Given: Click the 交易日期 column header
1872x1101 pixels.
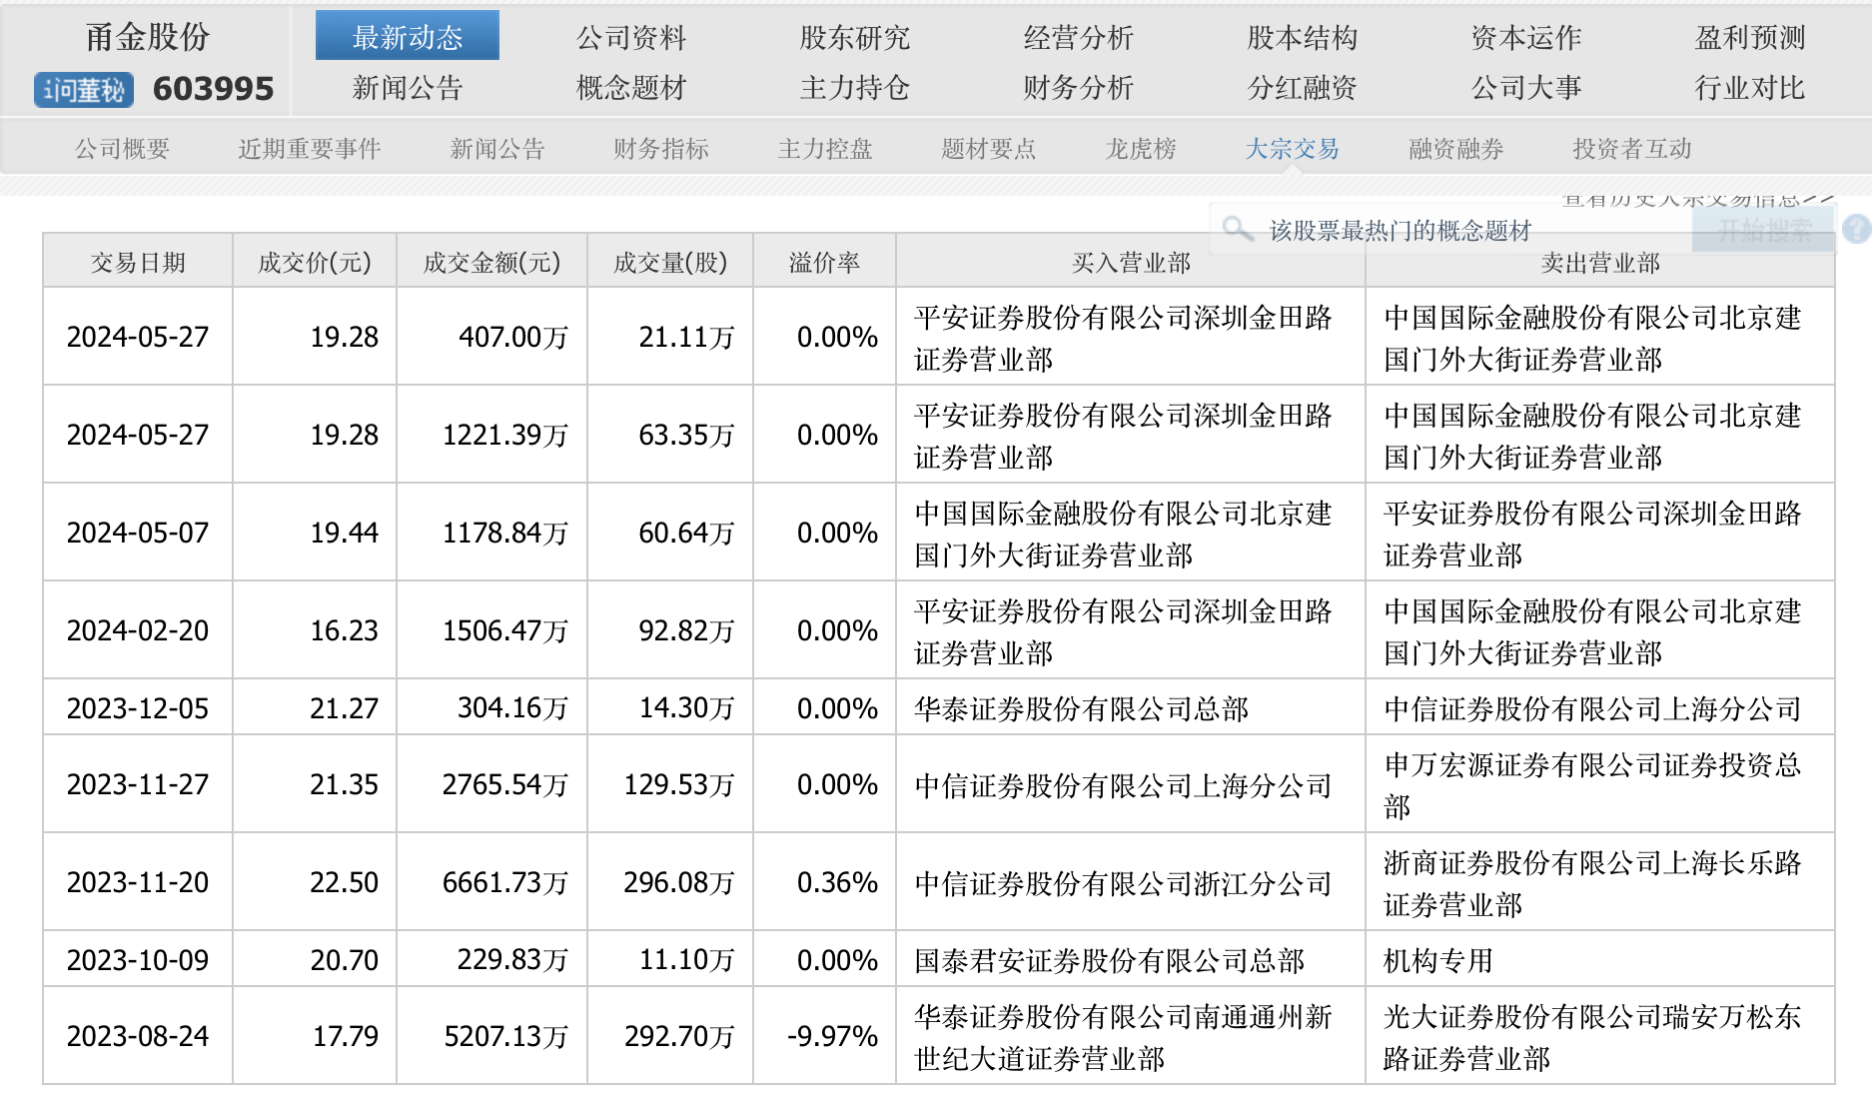Looking at the screenshot, I should (x=138, y=262).
